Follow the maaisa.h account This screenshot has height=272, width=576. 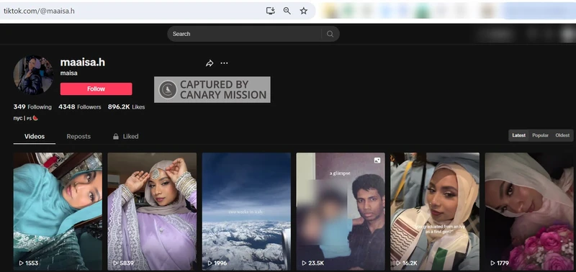[96, 89]
